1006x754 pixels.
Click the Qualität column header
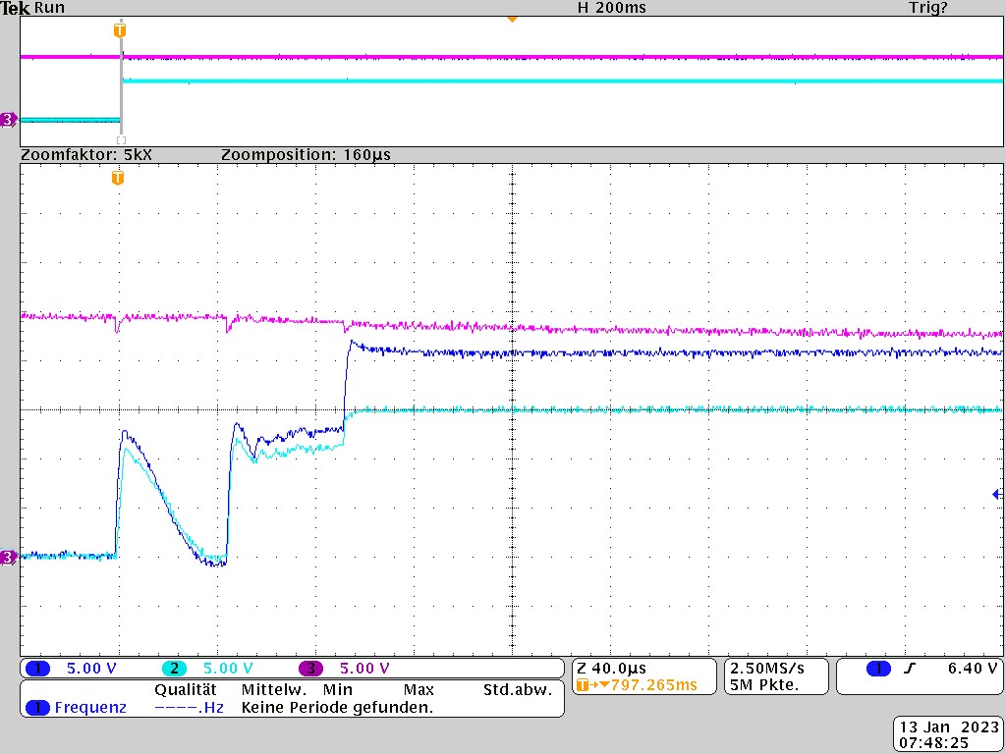pos(186,690)
